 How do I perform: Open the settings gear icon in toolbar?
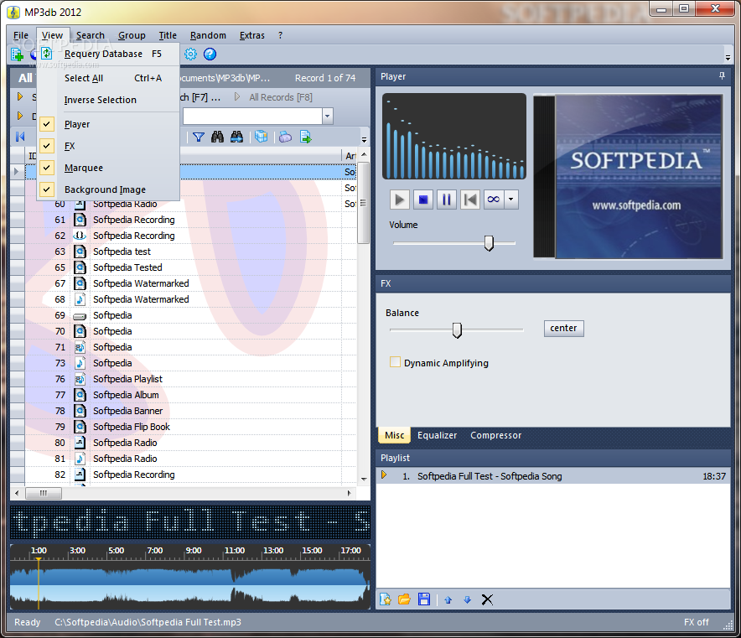pyautogui.click(x=190, y=54)
